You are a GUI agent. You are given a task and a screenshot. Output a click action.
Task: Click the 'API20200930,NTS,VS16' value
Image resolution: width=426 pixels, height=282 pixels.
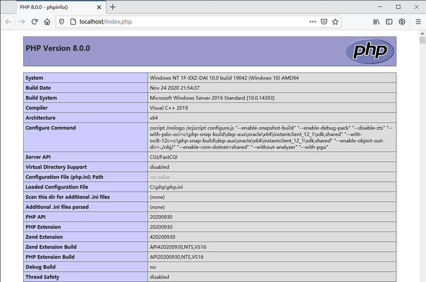pos(177,257)
